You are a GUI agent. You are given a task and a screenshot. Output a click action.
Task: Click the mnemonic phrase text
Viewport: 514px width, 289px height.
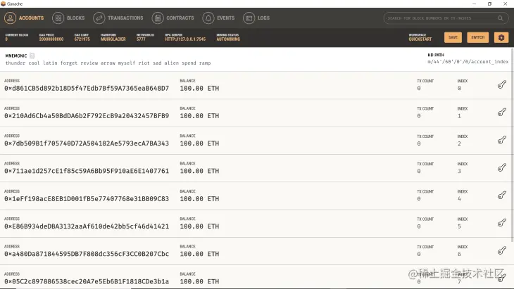coord(108,63)
